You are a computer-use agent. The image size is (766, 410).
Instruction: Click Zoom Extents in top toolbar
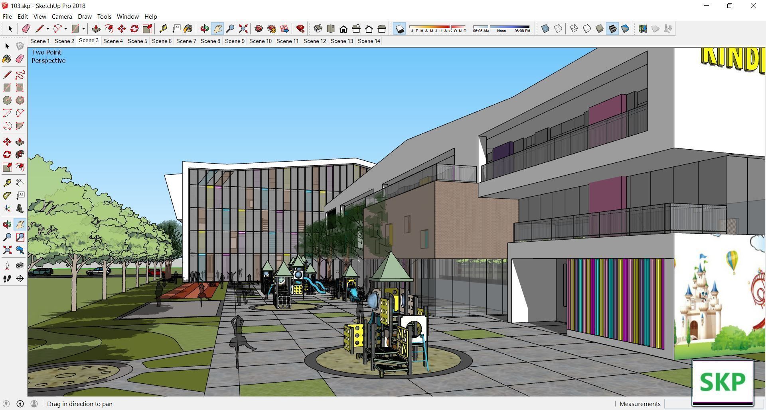pyautogui.click(x=243, y=29)
